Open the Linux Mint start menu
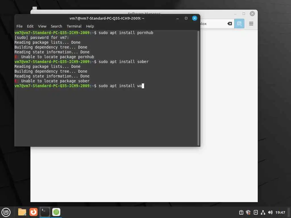This screenshot has width=291, height=218. pyautogui.click(x=6, y=212)
